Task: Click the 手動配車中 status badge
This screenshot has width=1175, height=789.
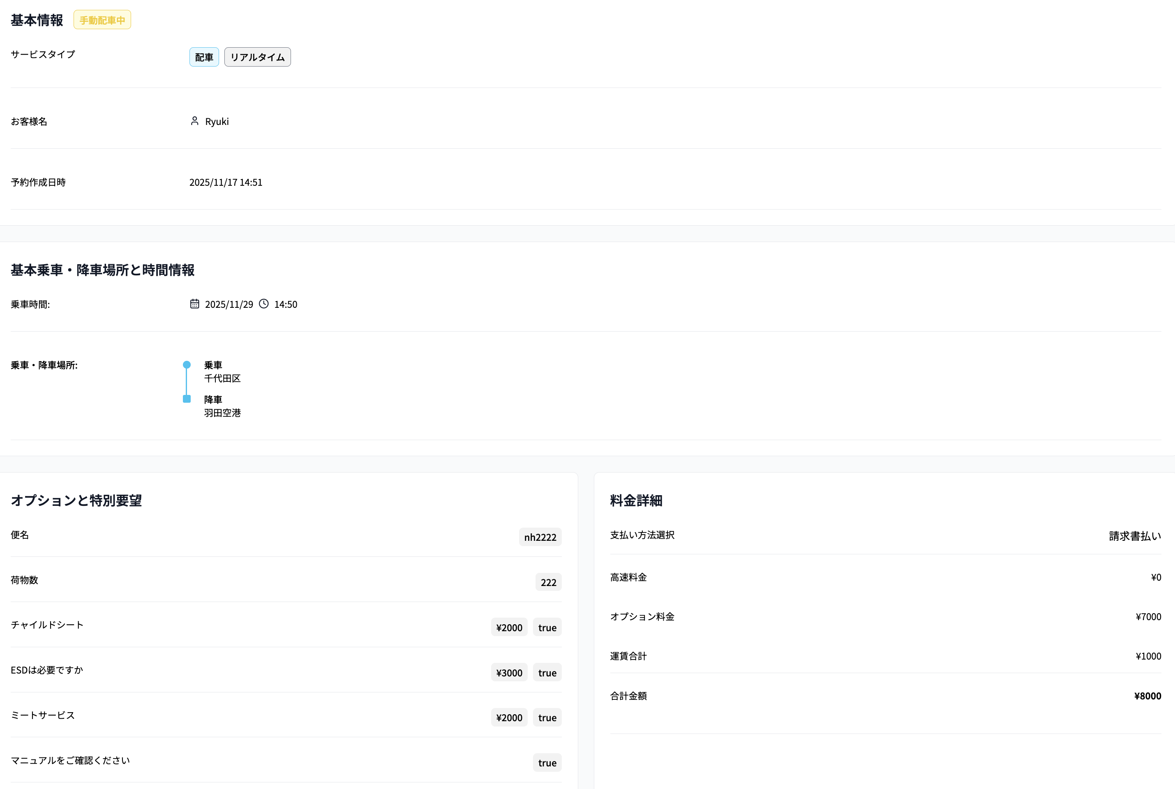Action: 102,20
